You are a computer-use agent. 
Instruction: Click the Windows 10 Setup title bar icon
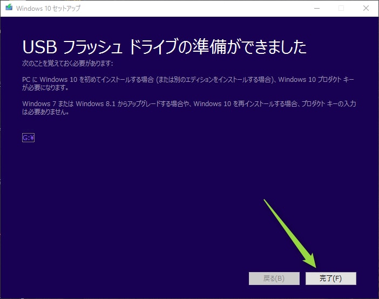8,9
